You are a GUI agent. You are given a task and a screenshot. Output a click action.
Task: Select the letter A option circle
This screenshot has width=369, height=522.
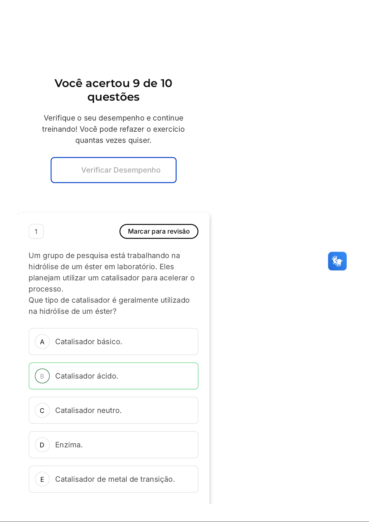(x=42, y=342)
